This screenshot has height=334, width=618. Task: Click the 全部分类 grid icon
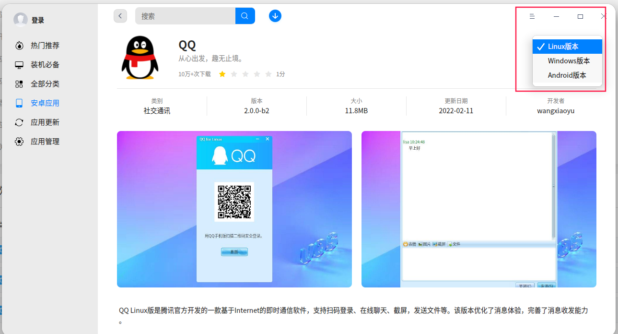click(x=19, y=84)
